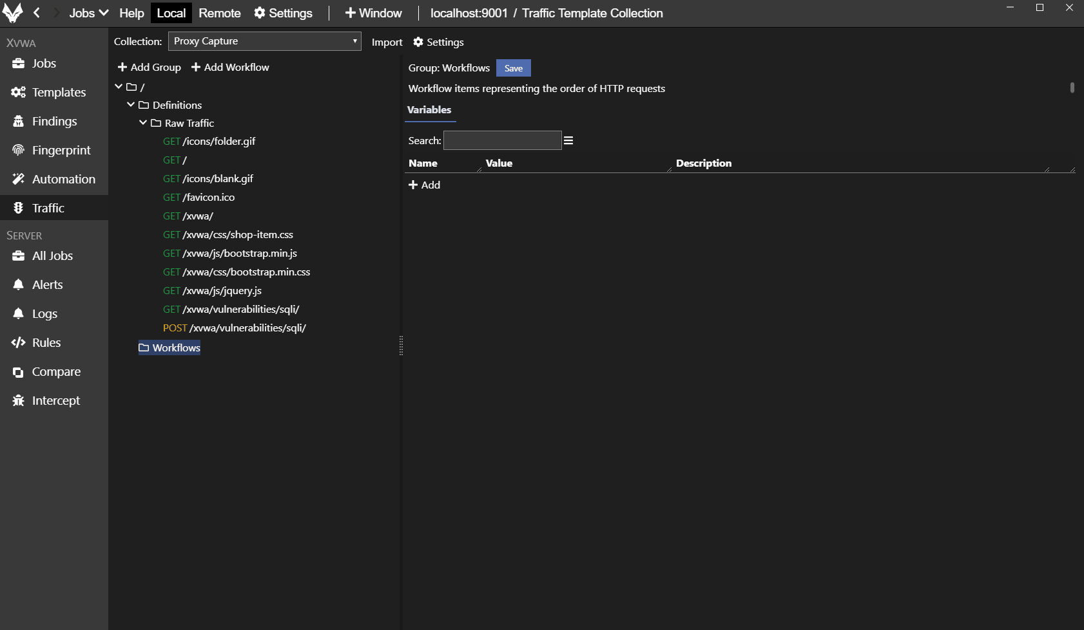
Task: Click the blue Save button
Action: click(x=513, y=68)
